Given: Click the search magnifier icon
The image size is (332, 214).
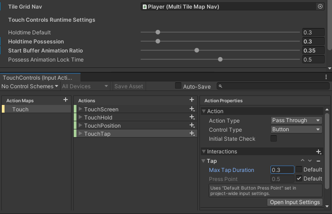Looking at the screenshot, I should (220, 86).
